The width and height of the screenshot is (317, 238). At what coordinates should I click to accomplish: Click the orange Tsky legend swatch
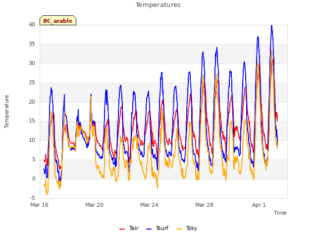coord(179,229)
